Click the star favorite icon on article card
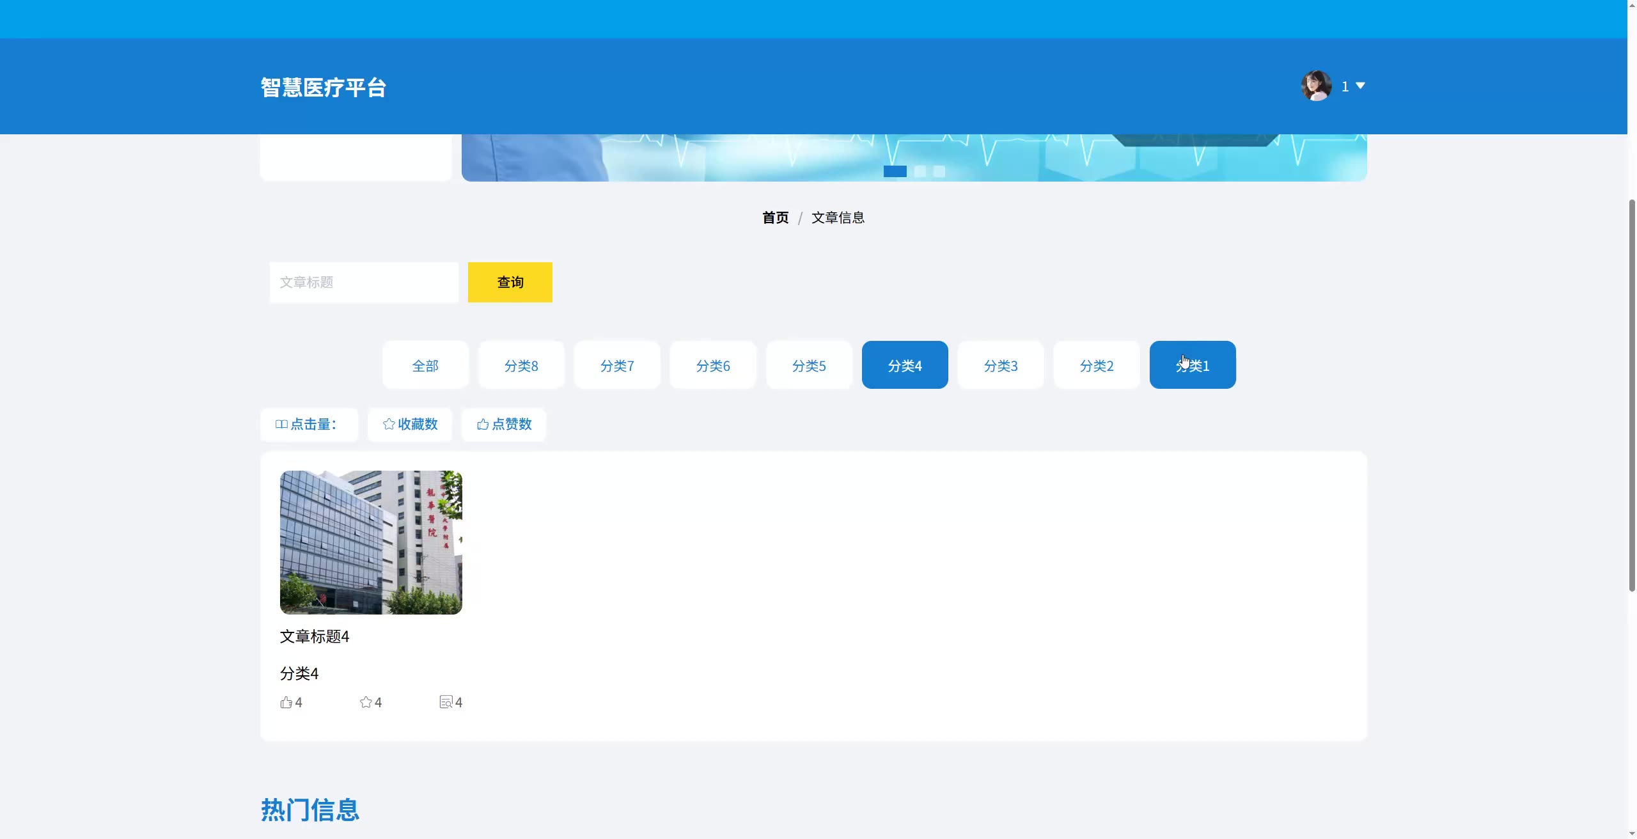Screen dimensions: 1637x839 click(x=366, y=702)
